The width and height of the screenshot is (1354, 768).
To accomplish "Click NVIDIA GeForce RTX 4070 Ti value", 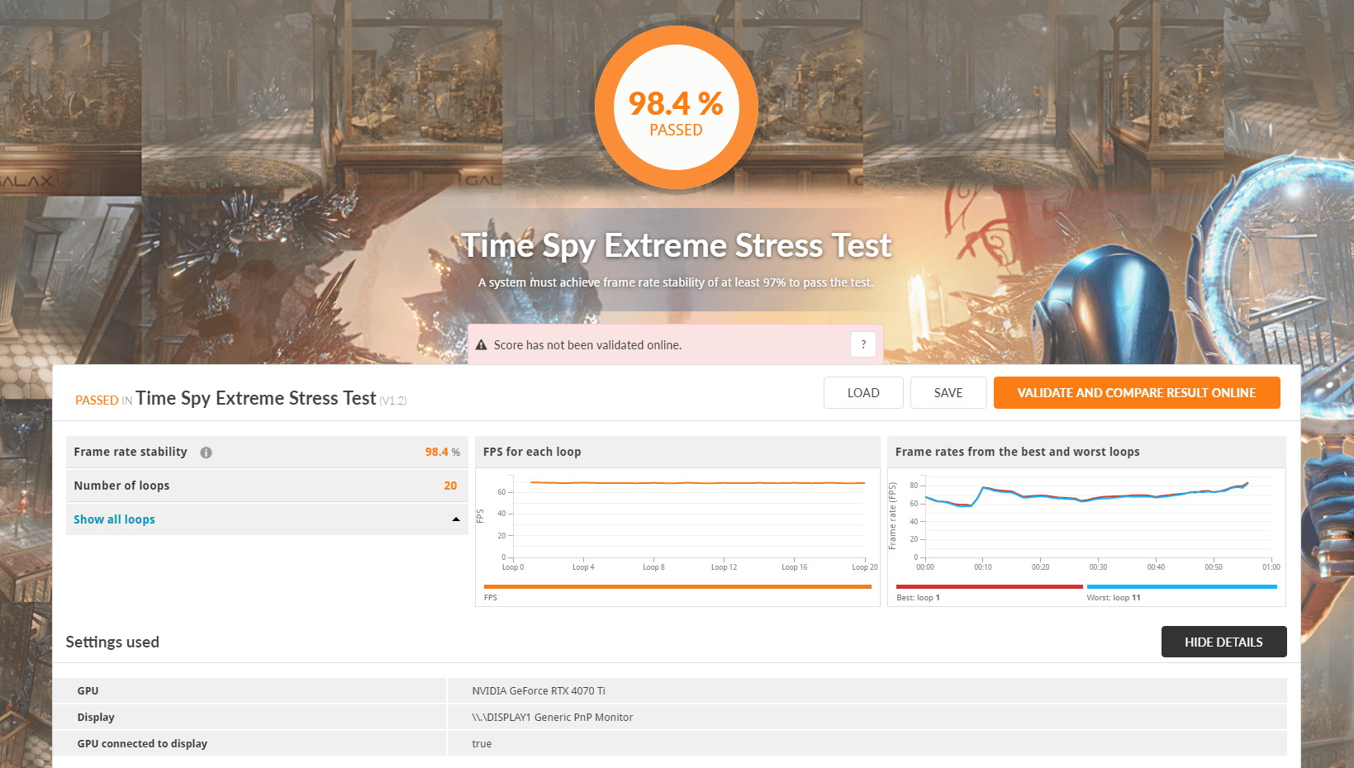I will (x=539, y=690).
